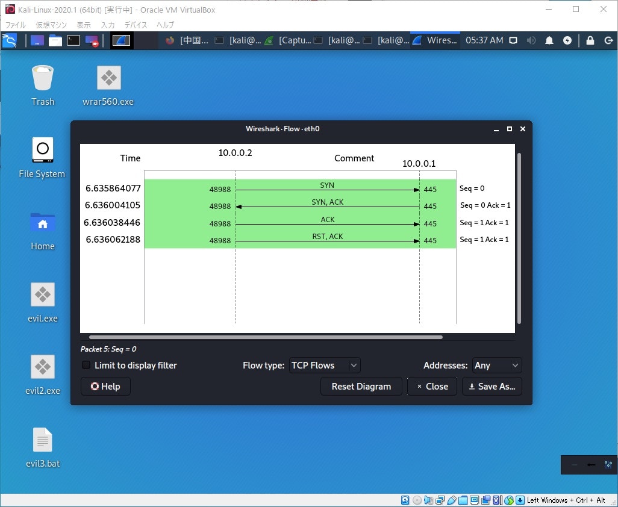This screenshot has height=507, width=618.
Task: Minimize the Wireshark Flow dialog
Action: pyautogui.click(x=496, y=129)
